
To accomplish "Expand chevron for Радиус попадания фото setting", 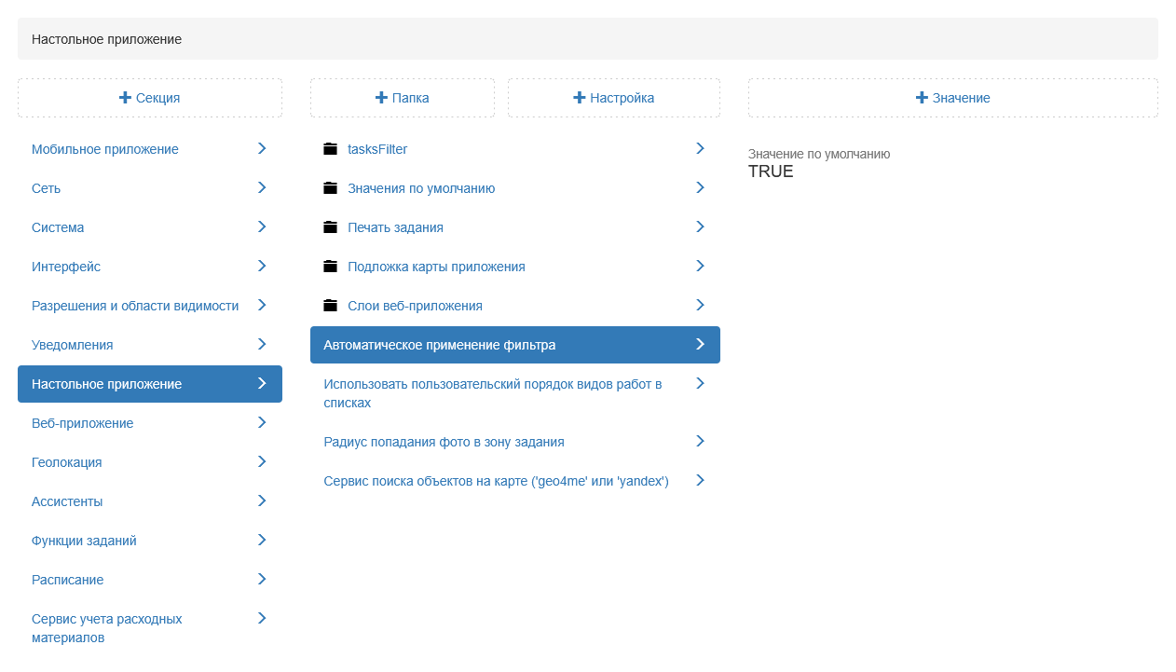I will 700,442.
